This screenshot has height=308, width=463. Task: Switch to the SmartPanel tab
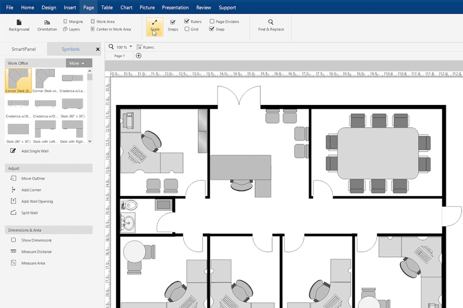(24, 49)
